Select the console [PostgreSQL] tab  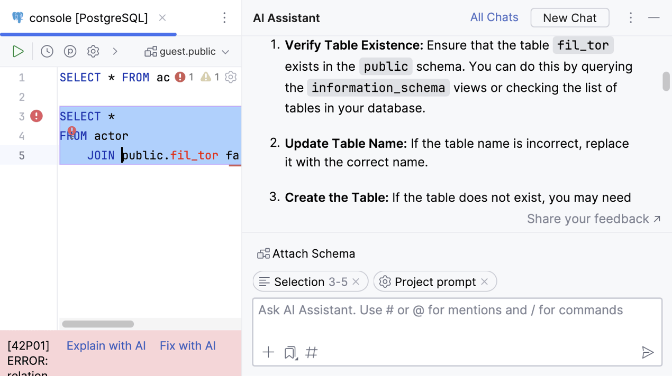88,18
